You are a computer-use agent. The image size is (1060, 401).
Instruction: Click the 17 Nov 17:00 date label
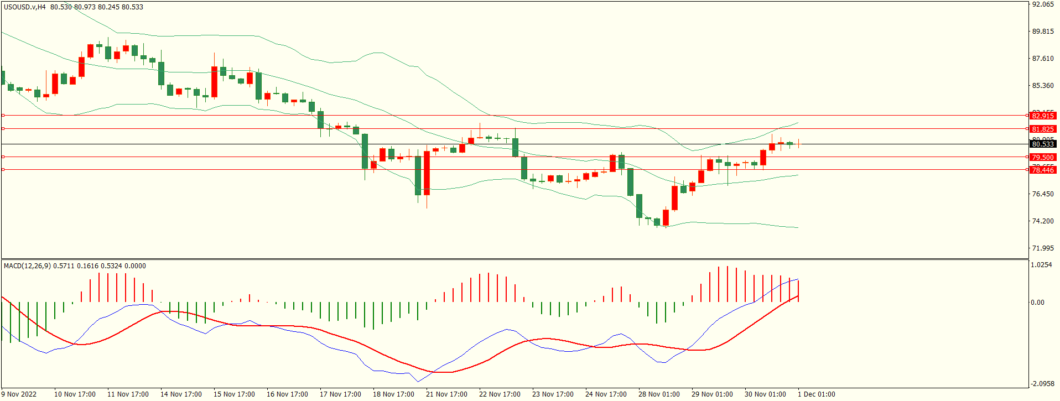coord(340,394)
